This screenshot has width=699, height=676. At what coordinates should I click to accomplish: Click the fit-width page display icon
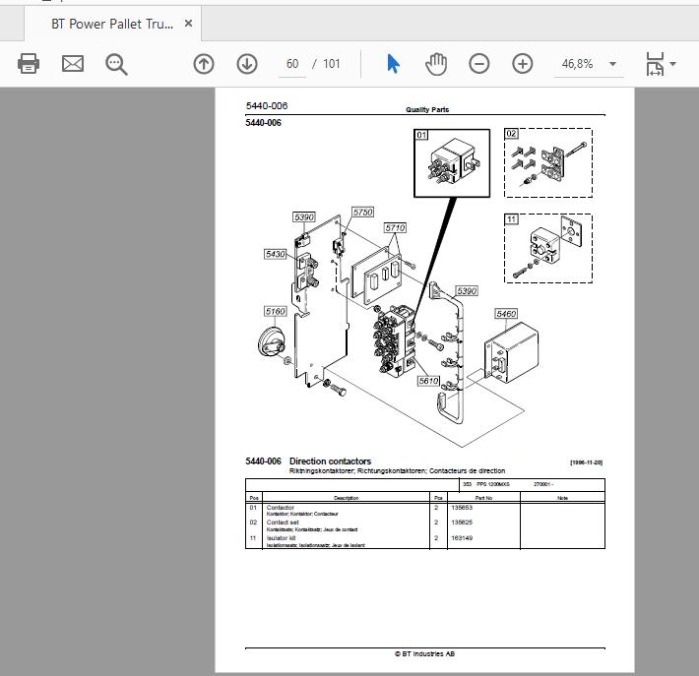click(655, 64)
